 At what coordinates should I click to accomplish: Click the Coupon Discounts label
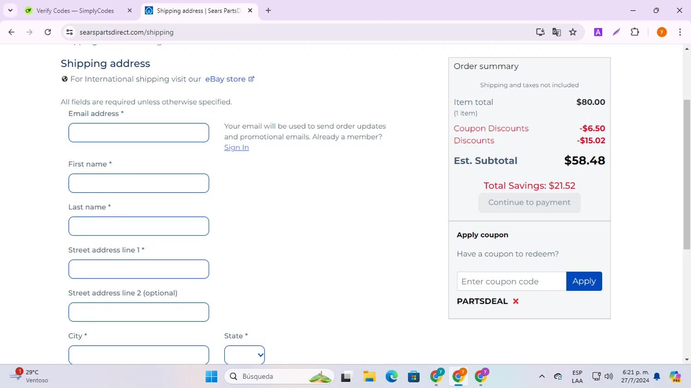point(491,128)
